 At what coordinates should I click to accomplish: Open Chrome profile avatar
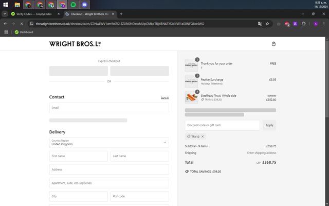316,24
